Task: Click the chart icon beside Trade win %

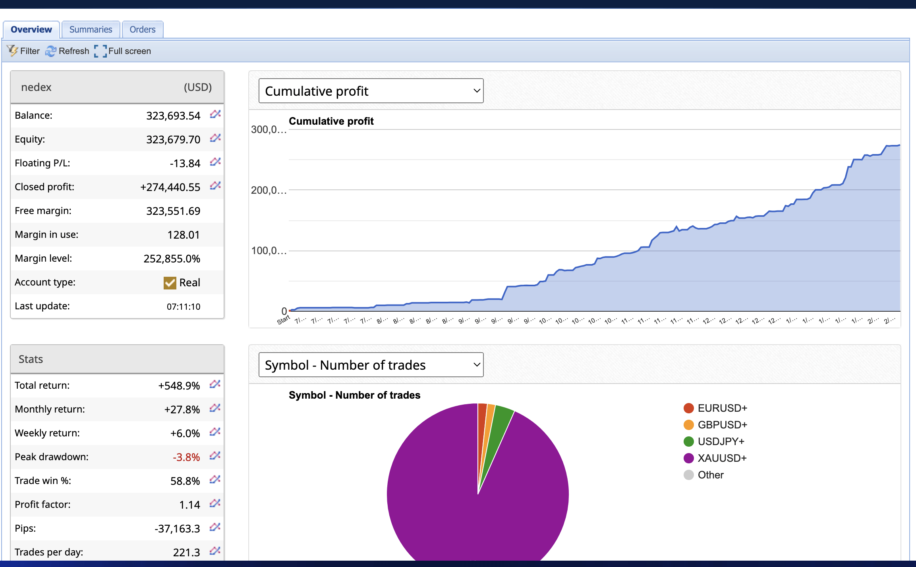Action: [x=215, y=480]
